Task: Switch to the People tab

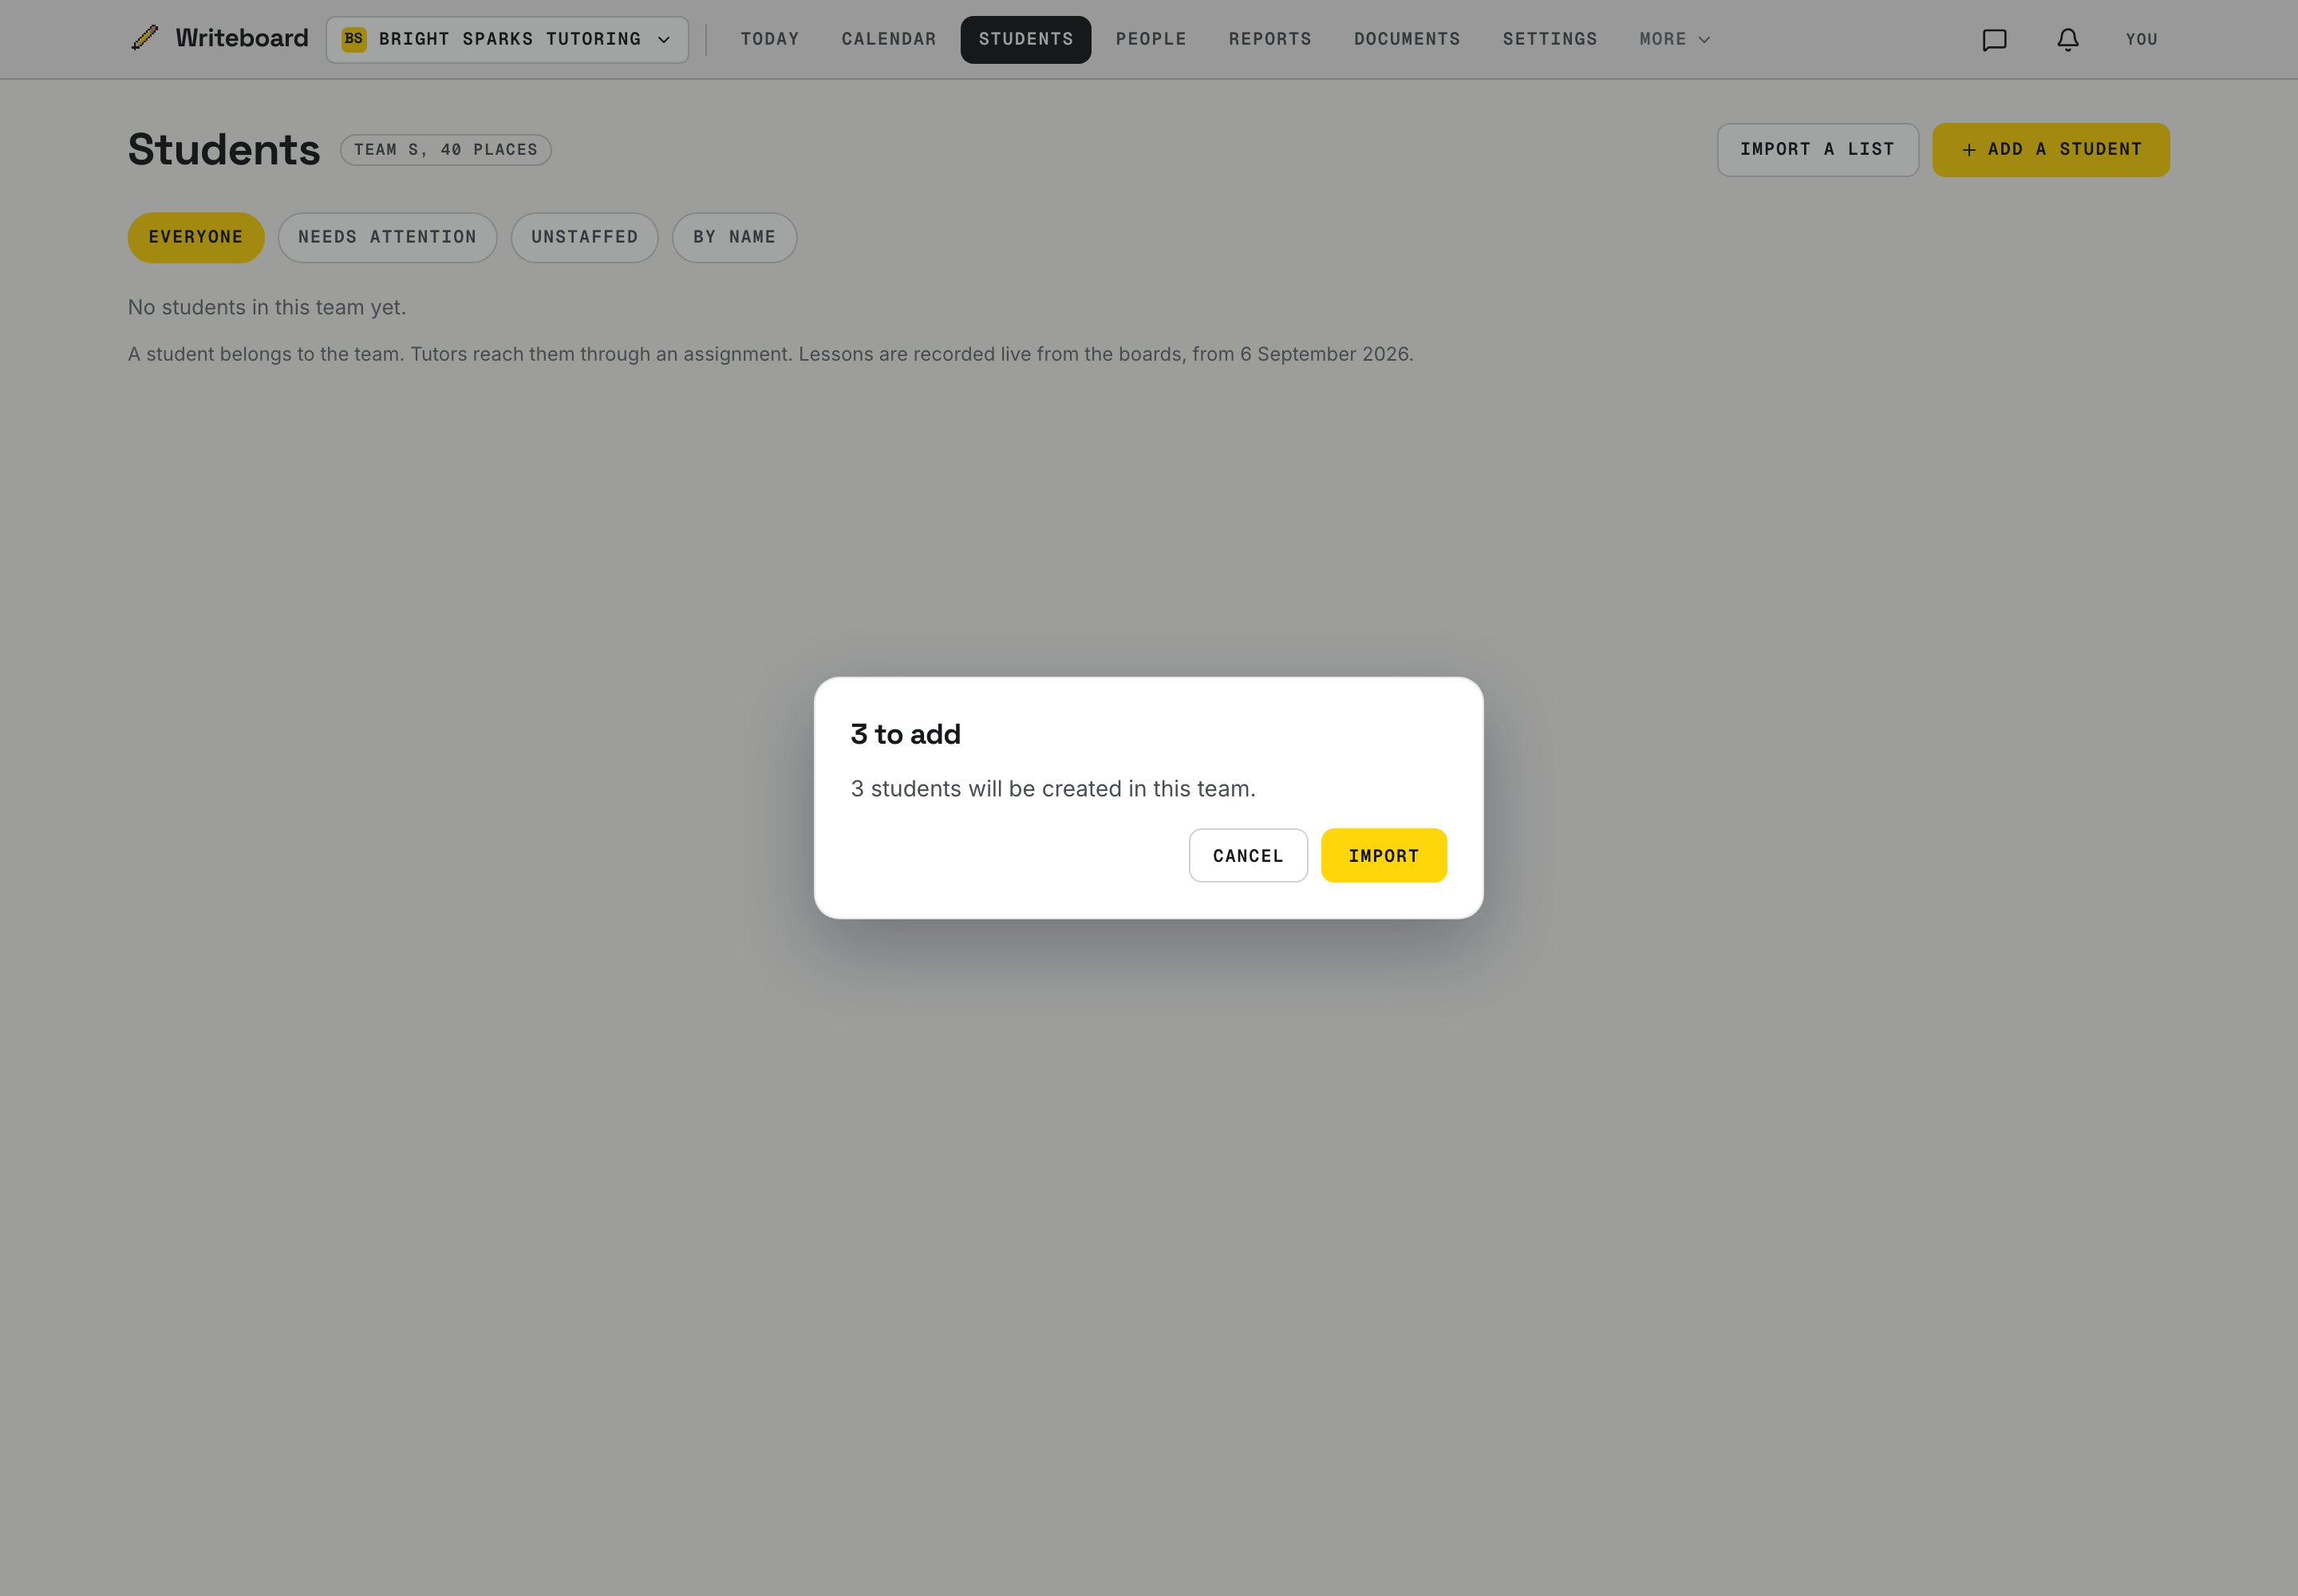Action: pos(1150,39)
